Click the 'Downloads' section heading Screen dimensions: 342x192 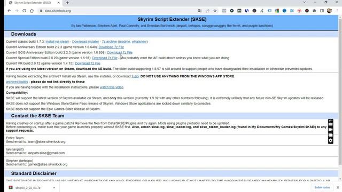24,34
